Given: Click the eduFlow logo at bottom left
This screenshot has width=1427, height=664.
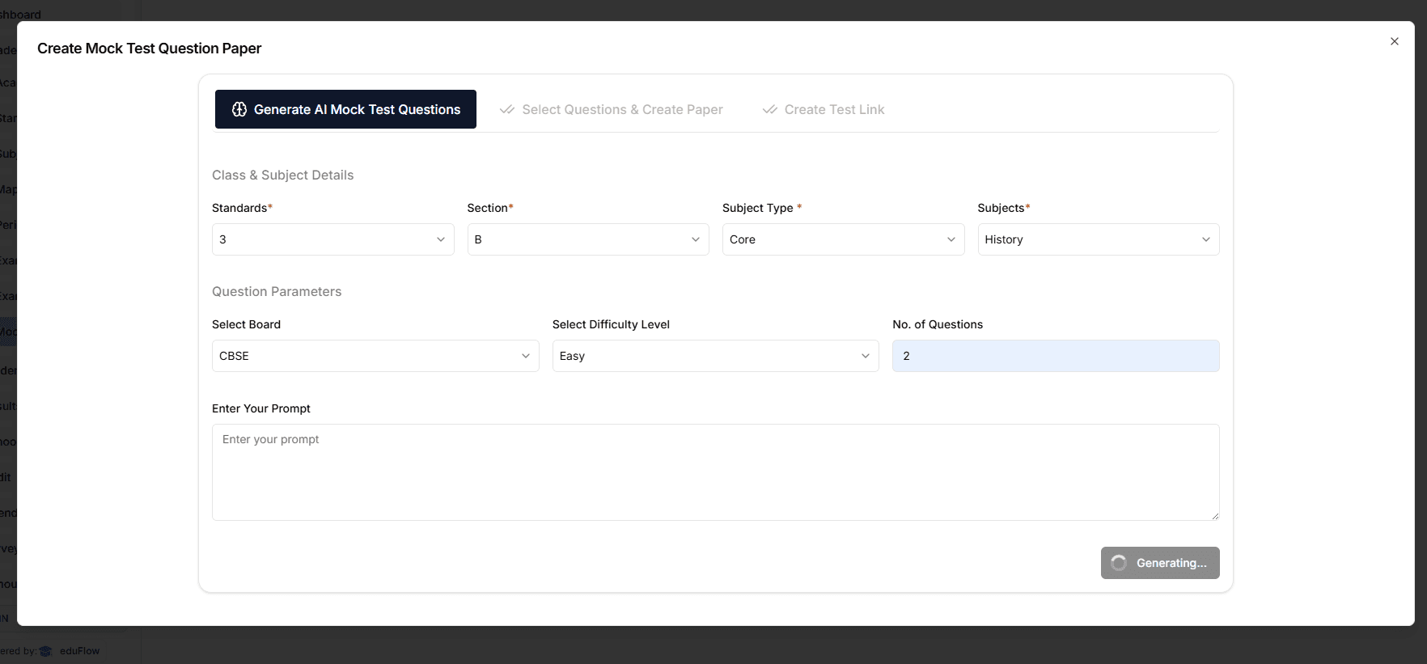Looking at the screenshot, I should click(46, 651).
